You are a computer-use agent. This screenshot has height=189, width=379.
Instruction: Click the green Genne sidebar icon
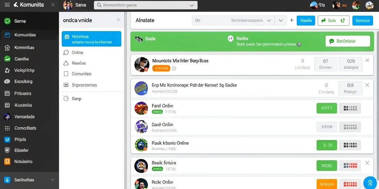(x=7, y=21)
